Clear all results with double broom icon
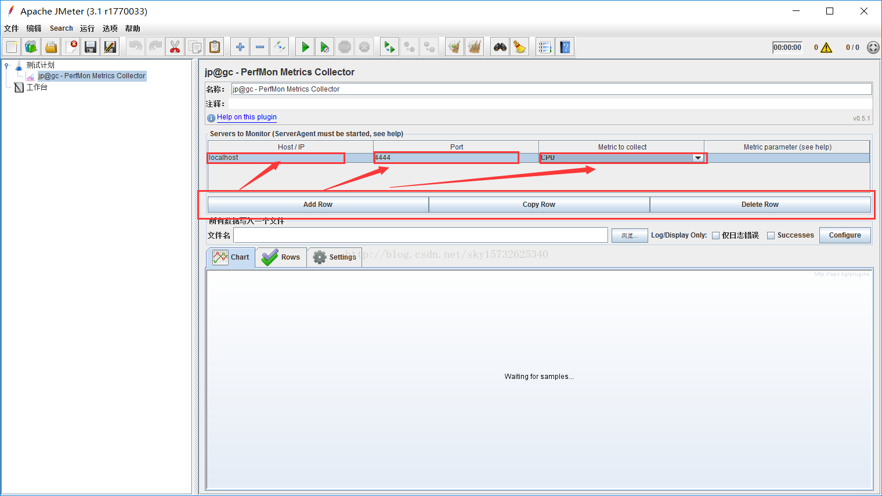 pos(475,47)
